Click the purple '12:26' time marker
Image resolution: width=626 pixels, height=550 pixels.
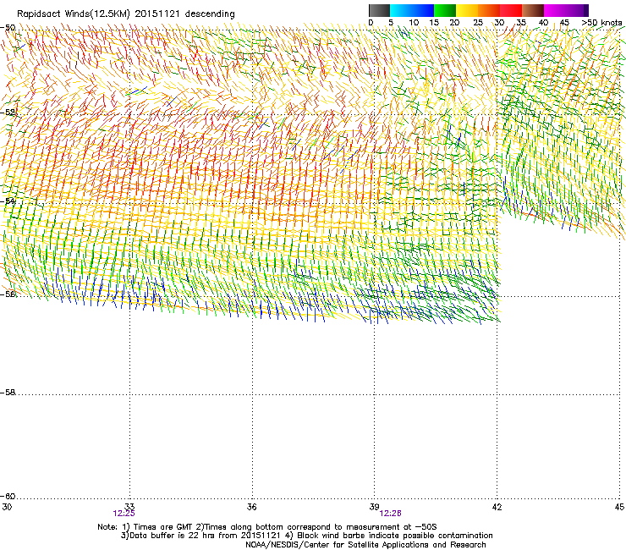tap(391, 514)
